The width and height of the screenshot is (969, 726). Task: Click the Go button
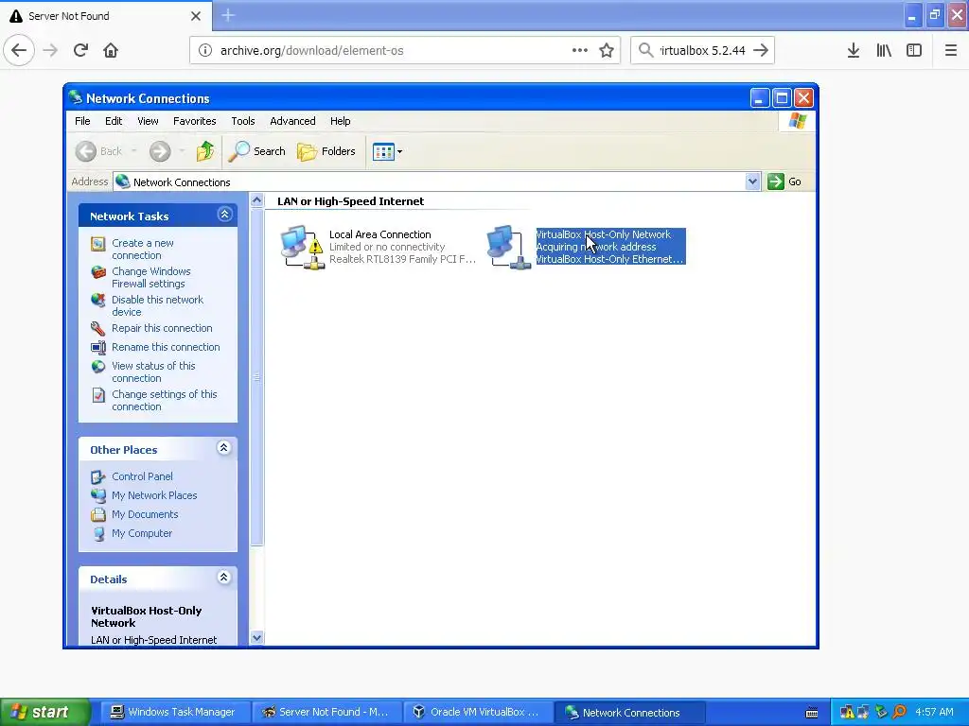[x=784, y=181]
